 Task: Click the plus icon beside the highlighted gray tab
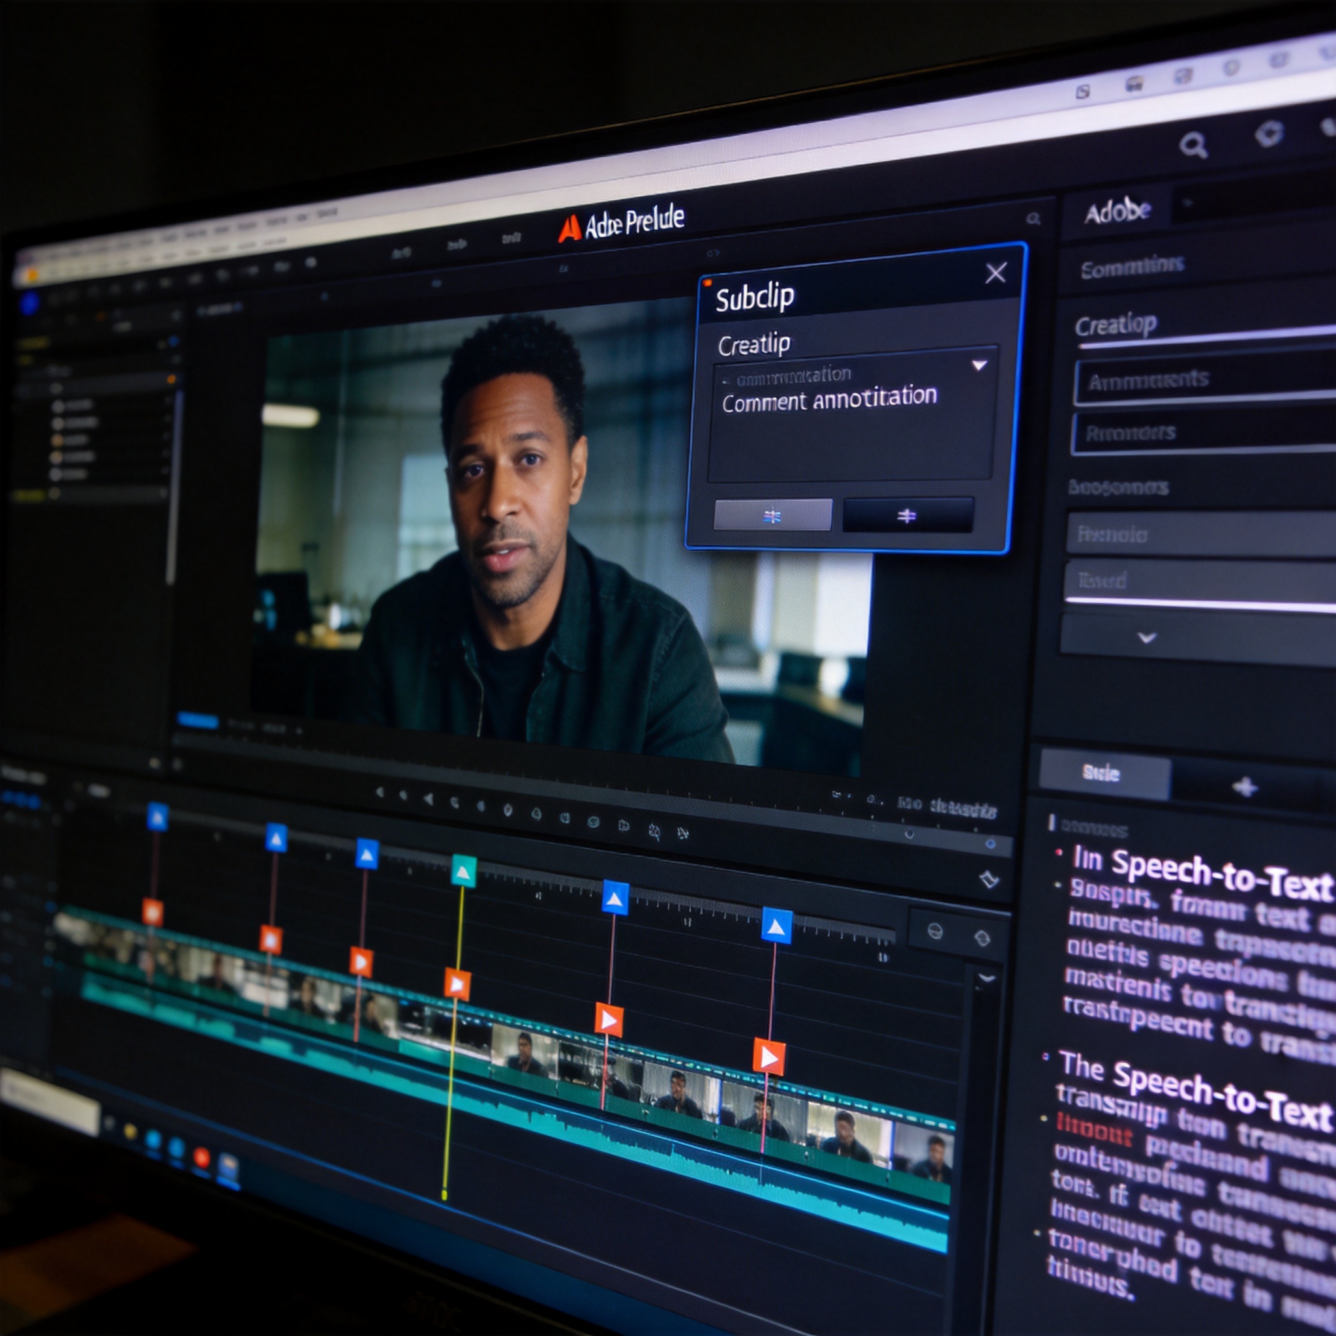coord(1245,787)
